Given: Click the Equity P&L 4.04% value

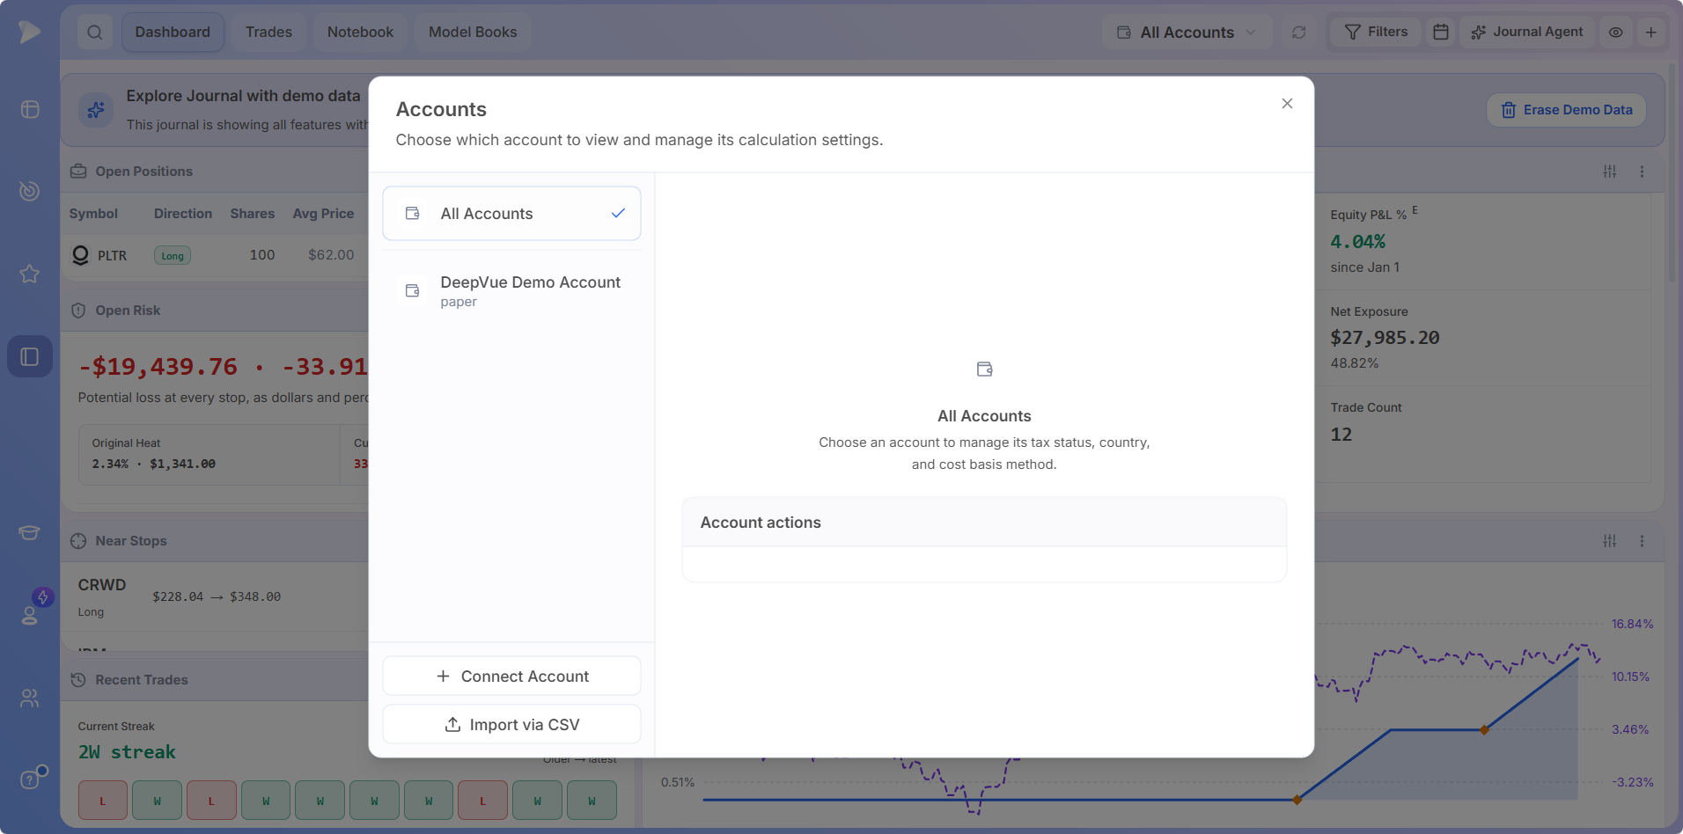Looking at the screenshot, I should [x=1357, y=242].
